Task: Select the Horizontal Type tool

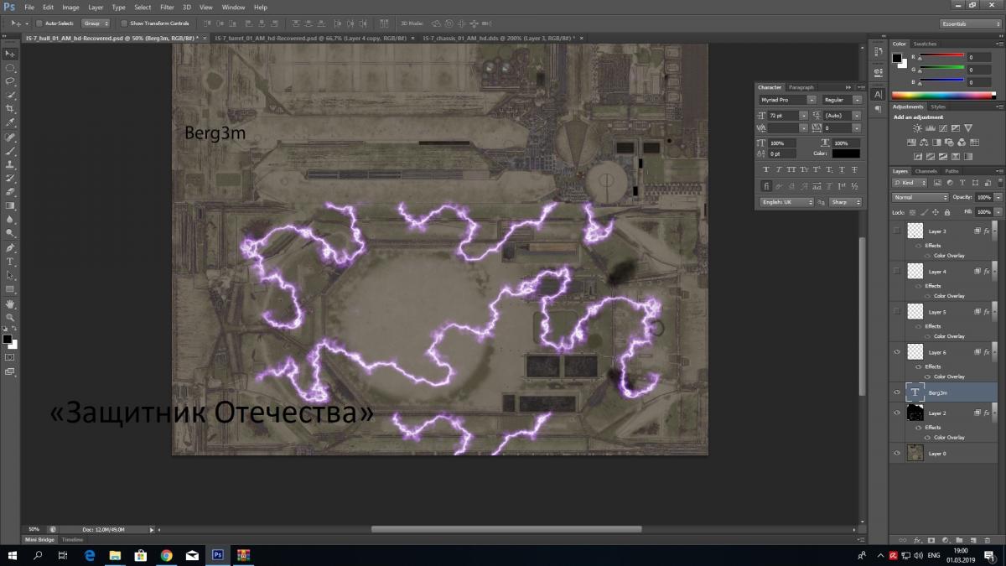Action: (11, 262)
